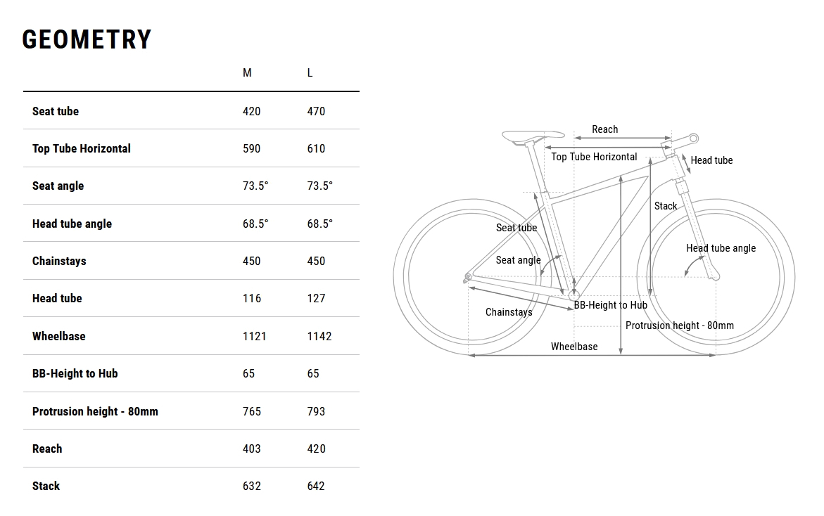Click the Reach label in the diagram

[604, 129]
